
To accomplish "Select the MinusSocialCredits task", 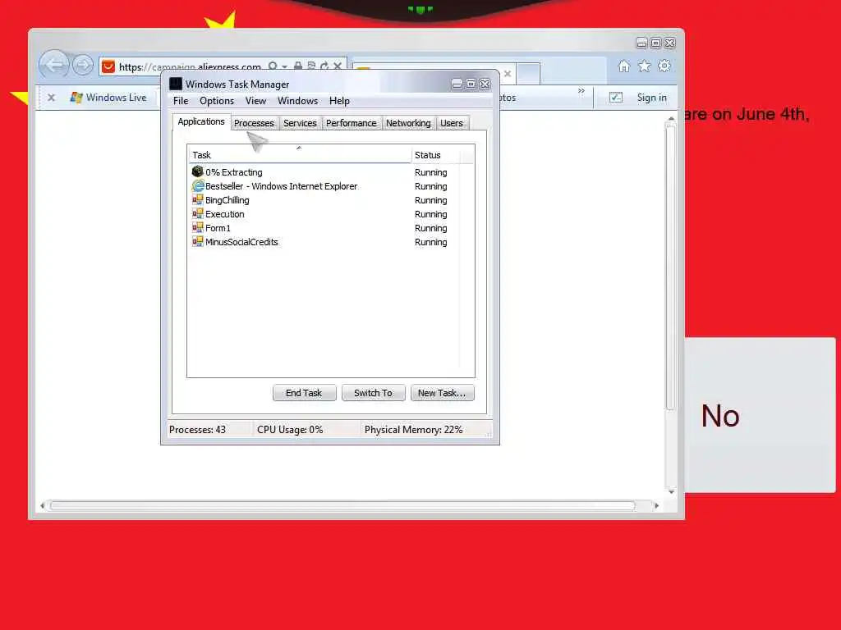I will coord(324,242).
